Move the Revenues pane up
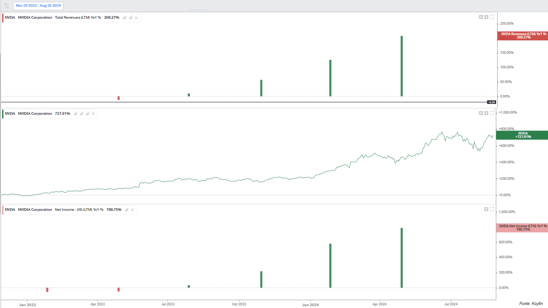Image resolution: width=548 pixels, height=308 pixels. click(481, 17)
